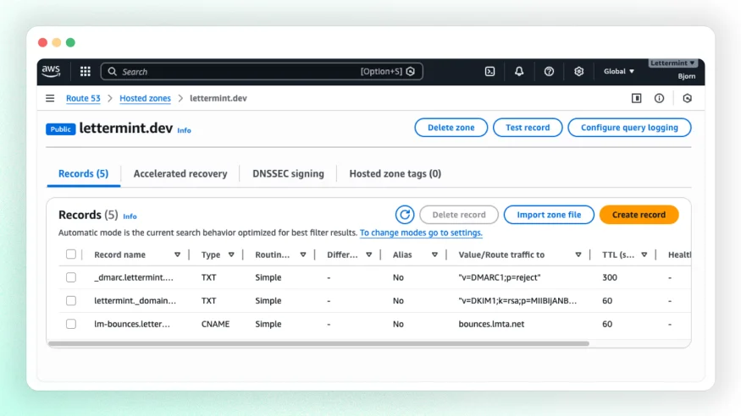Open the Lettermint account dropdown

tap(672, 63)
